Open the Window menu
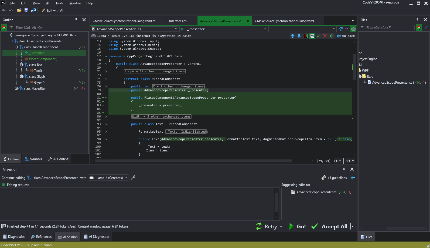 (75, 3)
